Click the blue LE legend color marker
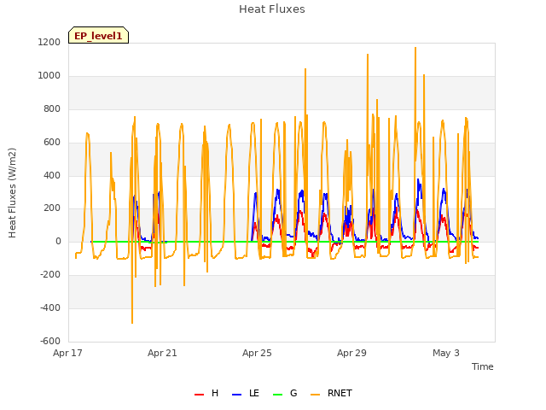546x410 pixels. tap(236, 395)
